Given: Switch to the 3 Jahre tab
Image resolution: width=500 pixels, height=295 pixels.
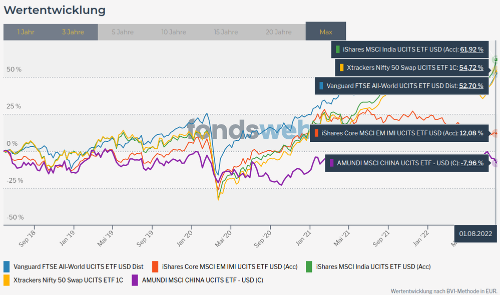Looking at the screenshot, I should click(x=73, y=32).
